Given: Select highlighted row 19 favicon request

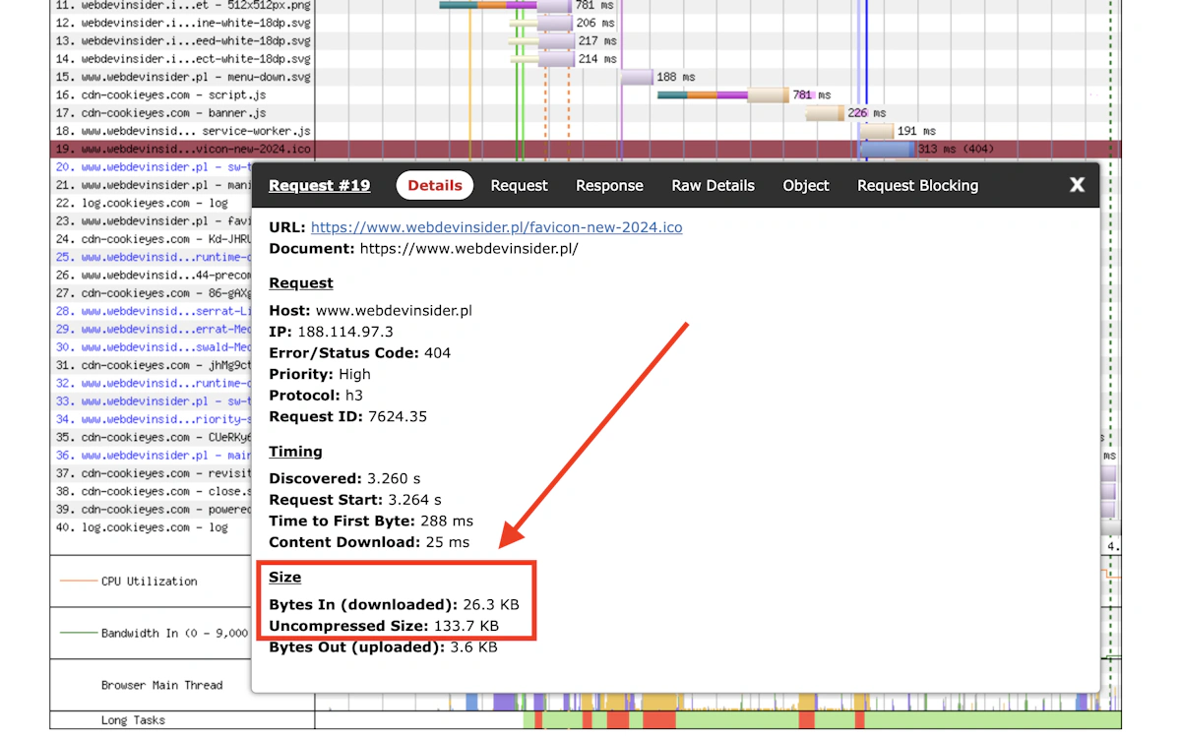Looking at the screenshot, I should 183,150.
